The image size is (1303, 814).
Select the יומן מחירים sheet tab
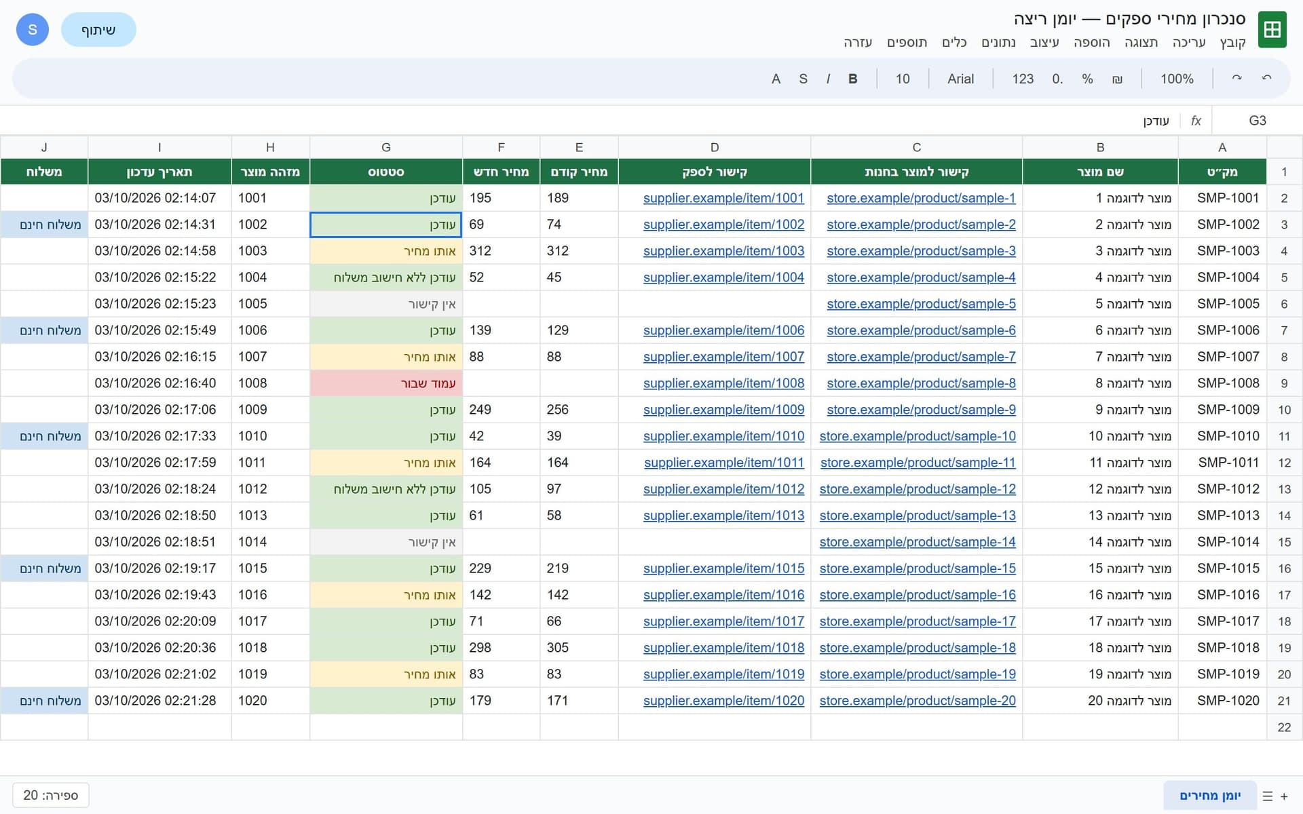[1210, 795]
